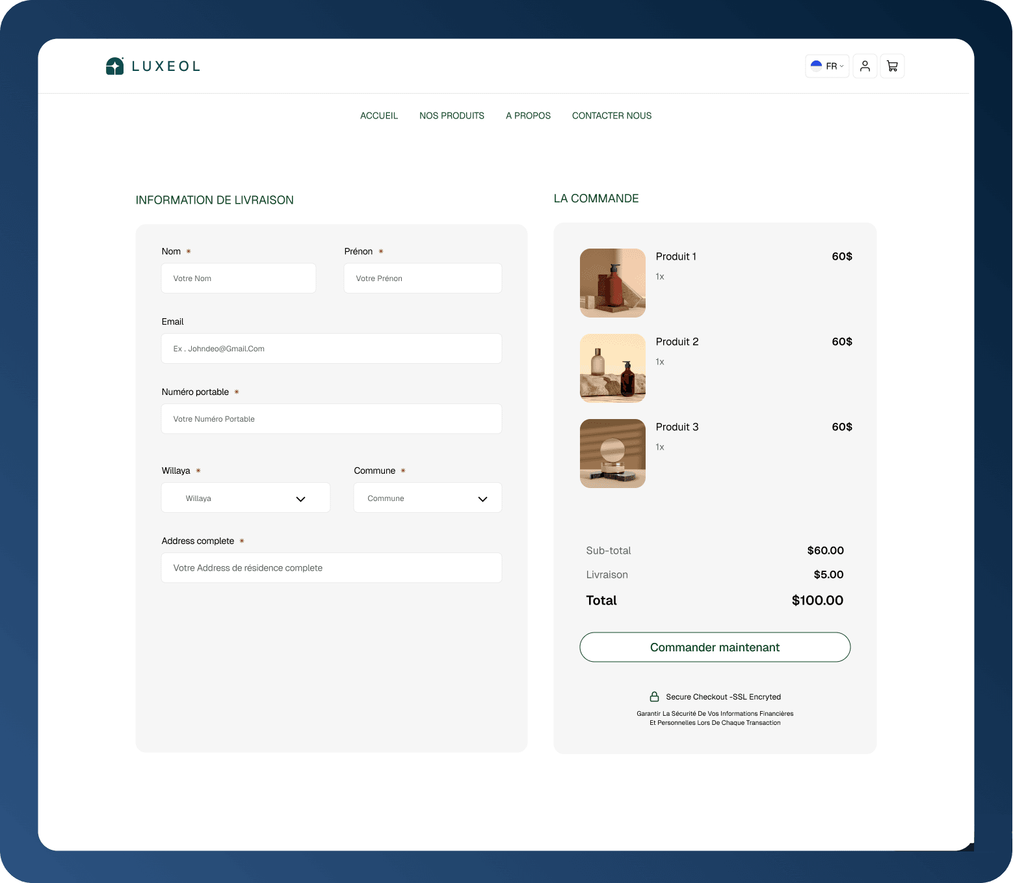Open the shopping cart icon
Viewport: 1013px width, 883px height.
tap(892, 66)
